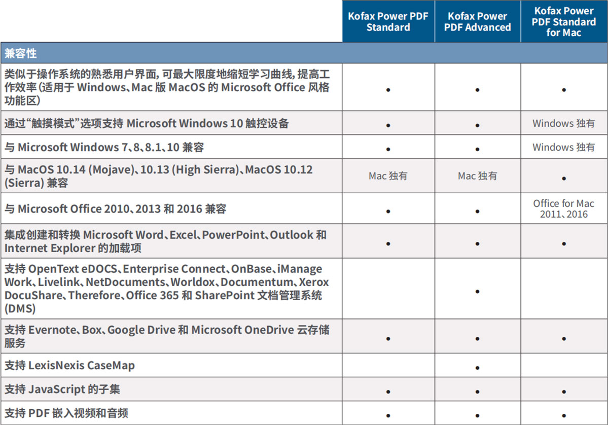The image size is (608, 425).
Task: Click "Windows 独有" in the touch mode row
Action: click(x=563, y=123)
